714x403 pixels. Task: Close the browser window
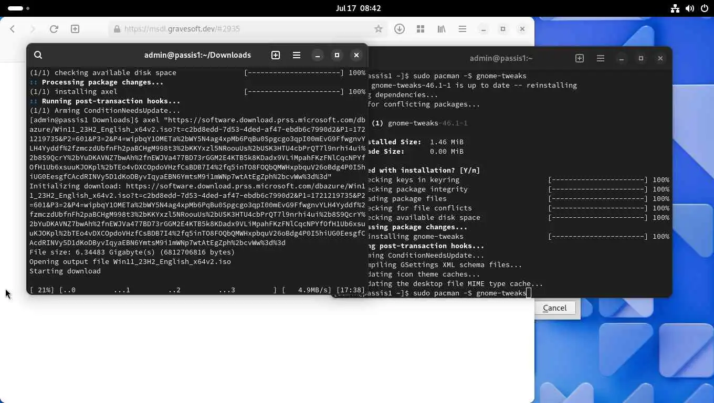(x=522, y=29)
